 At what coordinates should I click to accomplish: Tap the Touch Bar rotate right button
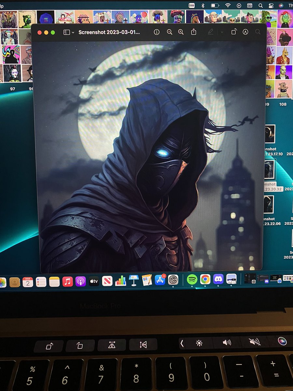pyautogui.click(x=80, y=345)
